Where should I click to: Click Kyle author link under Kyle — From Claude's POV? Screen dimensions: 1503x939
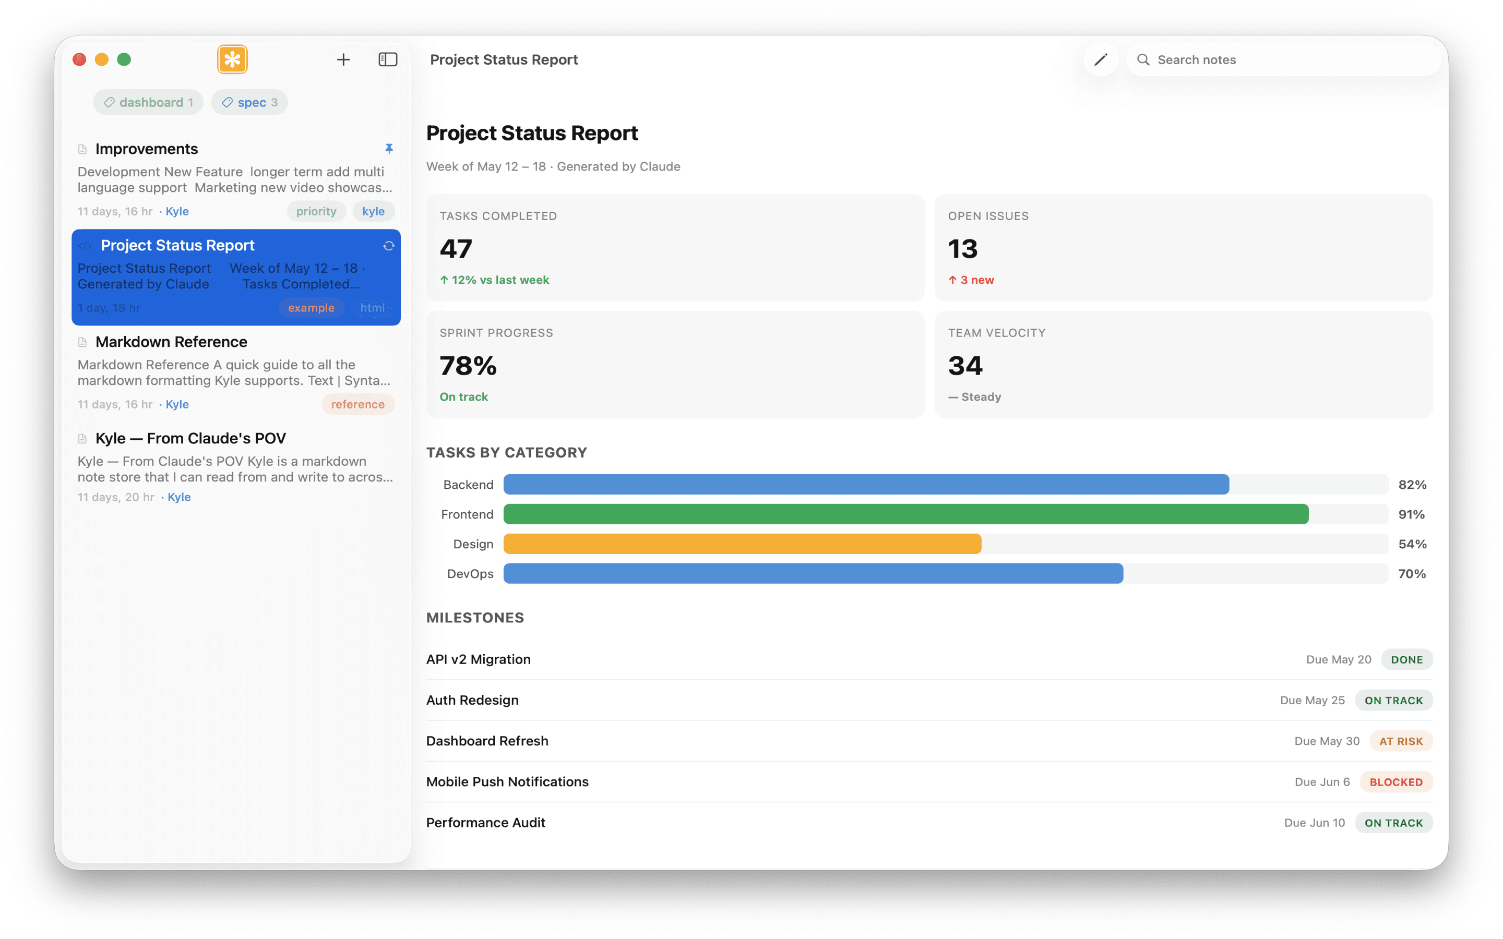click(179, 497)
